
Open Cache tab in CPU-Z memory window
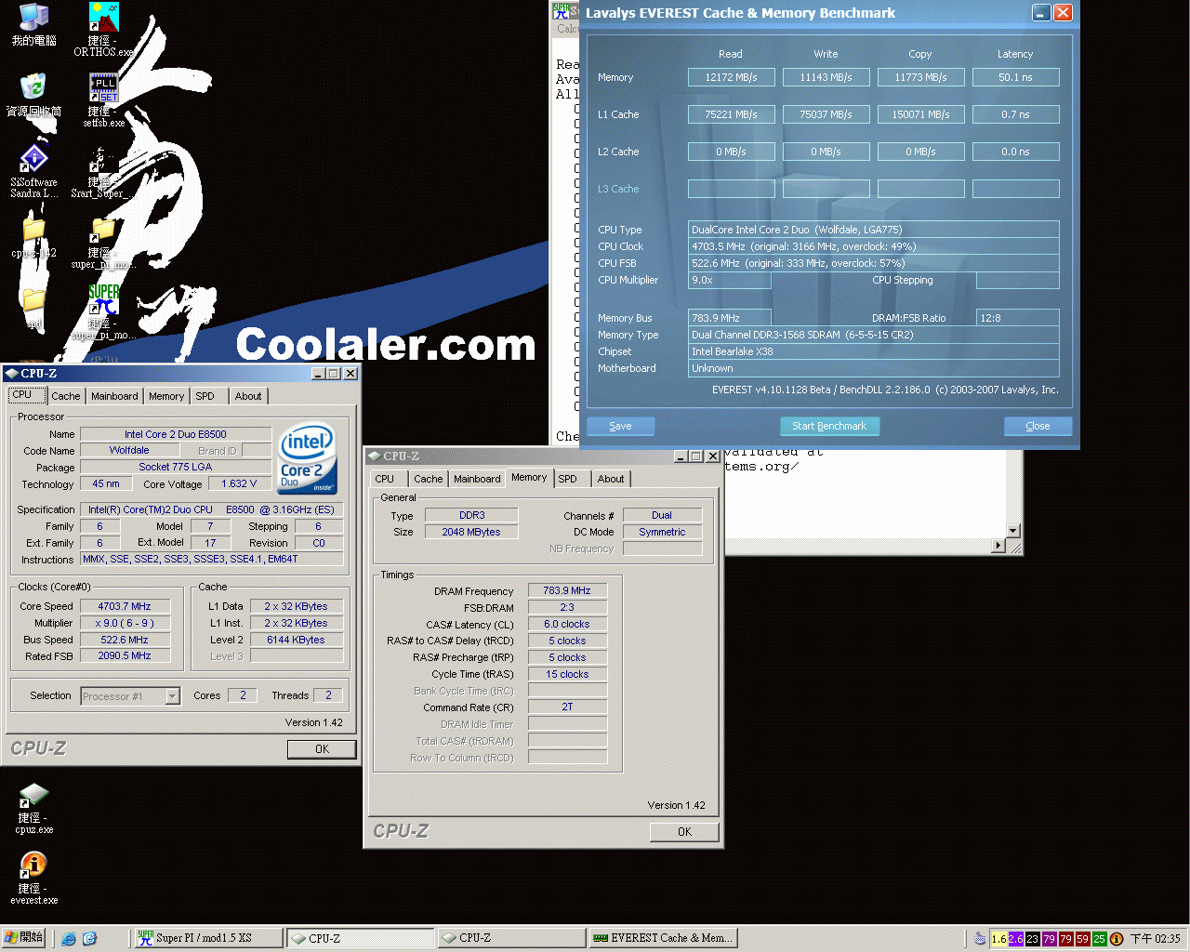tap(429, 479)
